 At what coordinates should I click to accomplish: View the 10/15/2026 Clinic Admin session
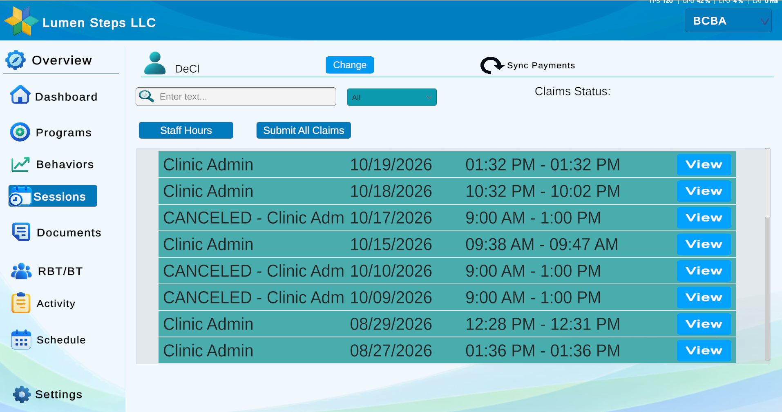[x=704, y=244]
